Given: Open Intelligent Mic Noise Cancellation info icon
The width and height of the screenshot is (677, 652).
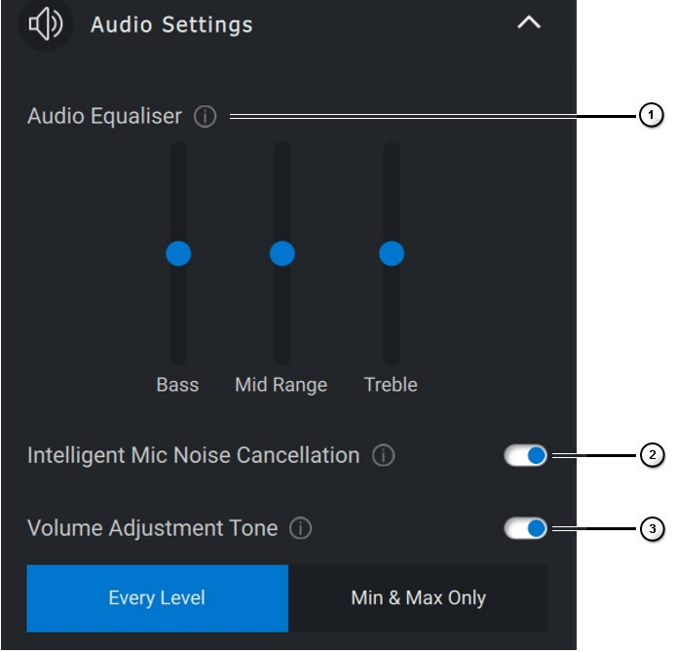Looking at the screenshot, I should 384,455.
